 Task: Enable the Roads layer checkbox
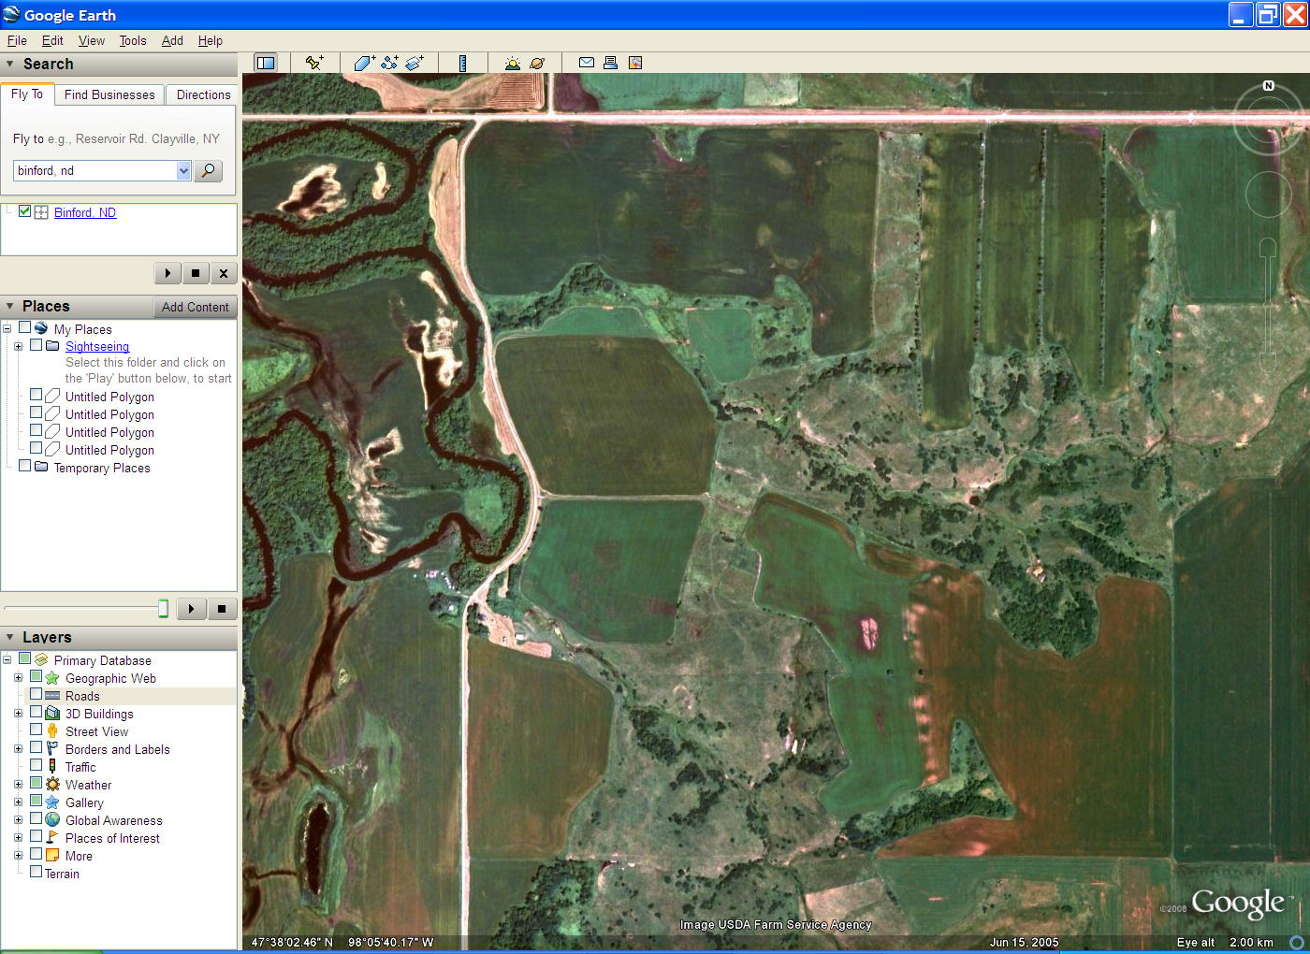(x=36, y=695)
